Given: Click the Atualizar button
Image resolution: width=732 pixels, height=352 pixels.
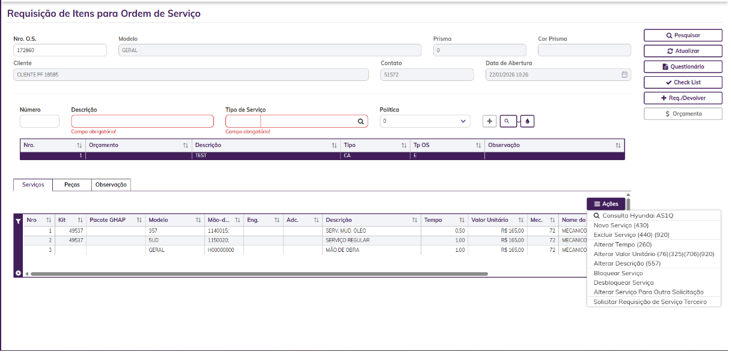Looking at the screenshot, I should point(683,51).
